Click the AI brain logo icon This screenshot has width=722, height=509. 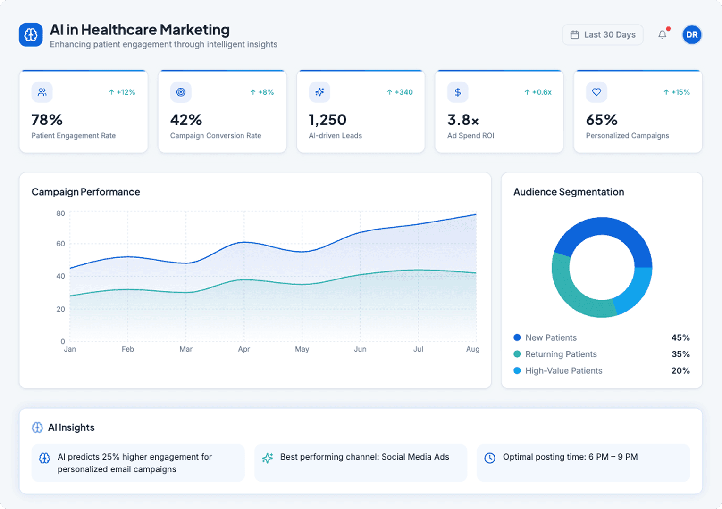point(30,34)
